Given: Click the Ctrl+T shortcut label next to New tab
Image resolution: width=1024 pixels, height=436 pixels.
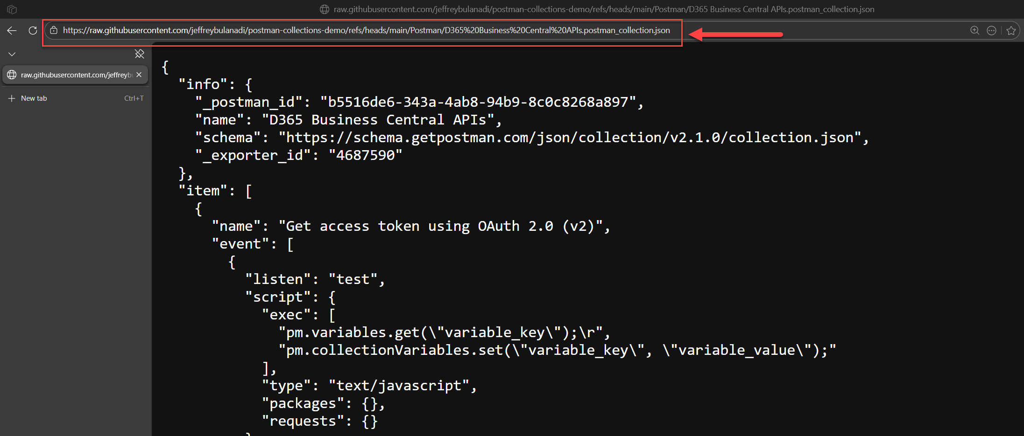Looking at the screenshot, I should (x=134, y=98).
